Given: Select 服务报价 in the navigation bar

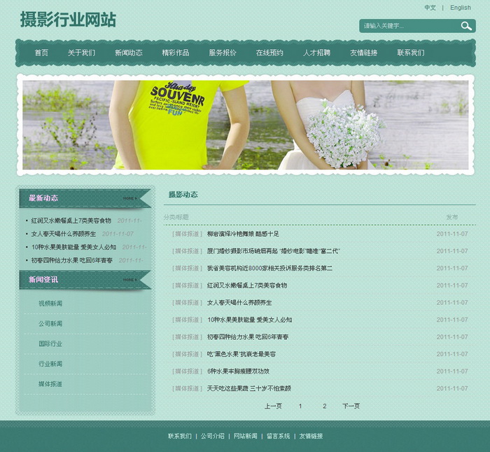Looking at the screenshot, I should pos(222,53).
